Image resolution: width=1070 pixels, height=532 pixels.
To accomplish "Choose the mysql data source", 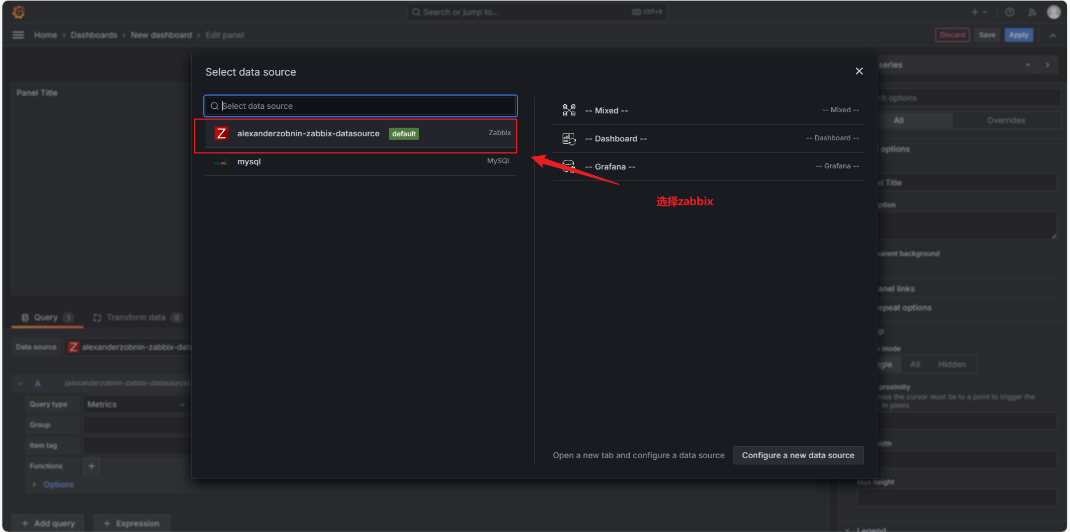I will 360,161.
